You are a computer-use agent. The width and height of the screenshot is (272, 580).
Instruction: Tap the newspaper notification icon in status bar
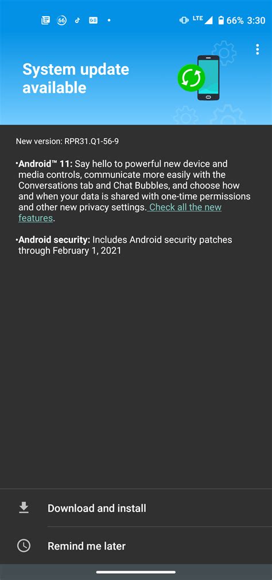point(45,20)
